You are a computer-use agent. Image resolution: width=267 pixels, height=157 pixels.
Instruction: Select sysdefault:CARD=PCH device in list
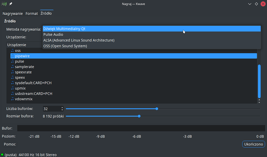pos(33,83)
